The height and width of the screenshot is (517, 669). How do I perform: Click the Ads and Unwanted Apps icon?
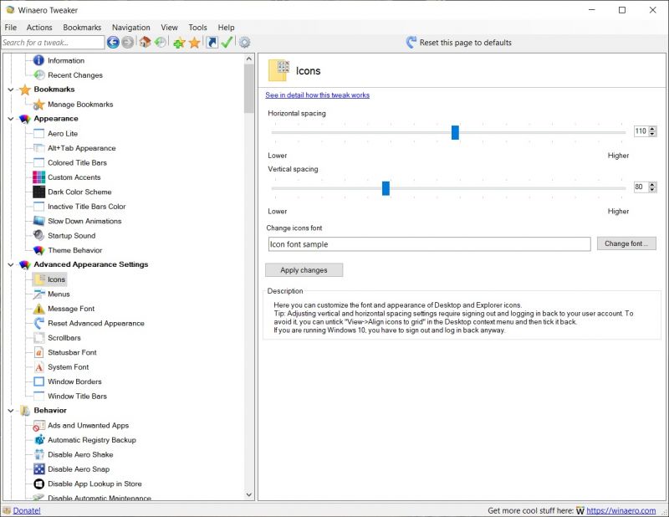pos(38,426)
